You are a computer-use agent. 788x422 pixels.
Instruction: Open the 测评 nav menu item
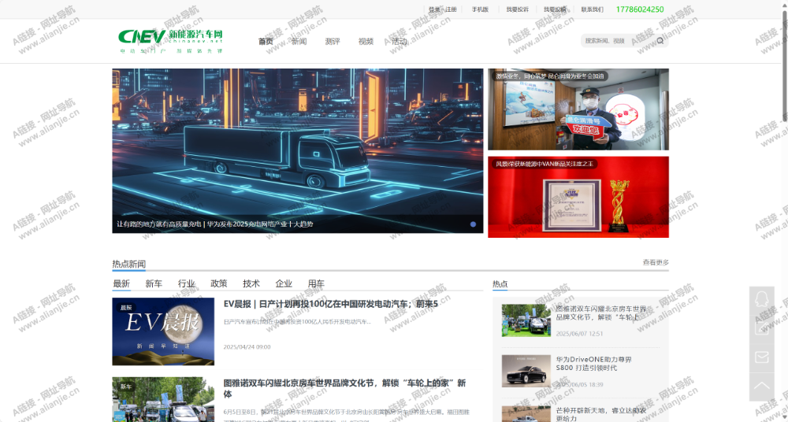coord(333,41)
